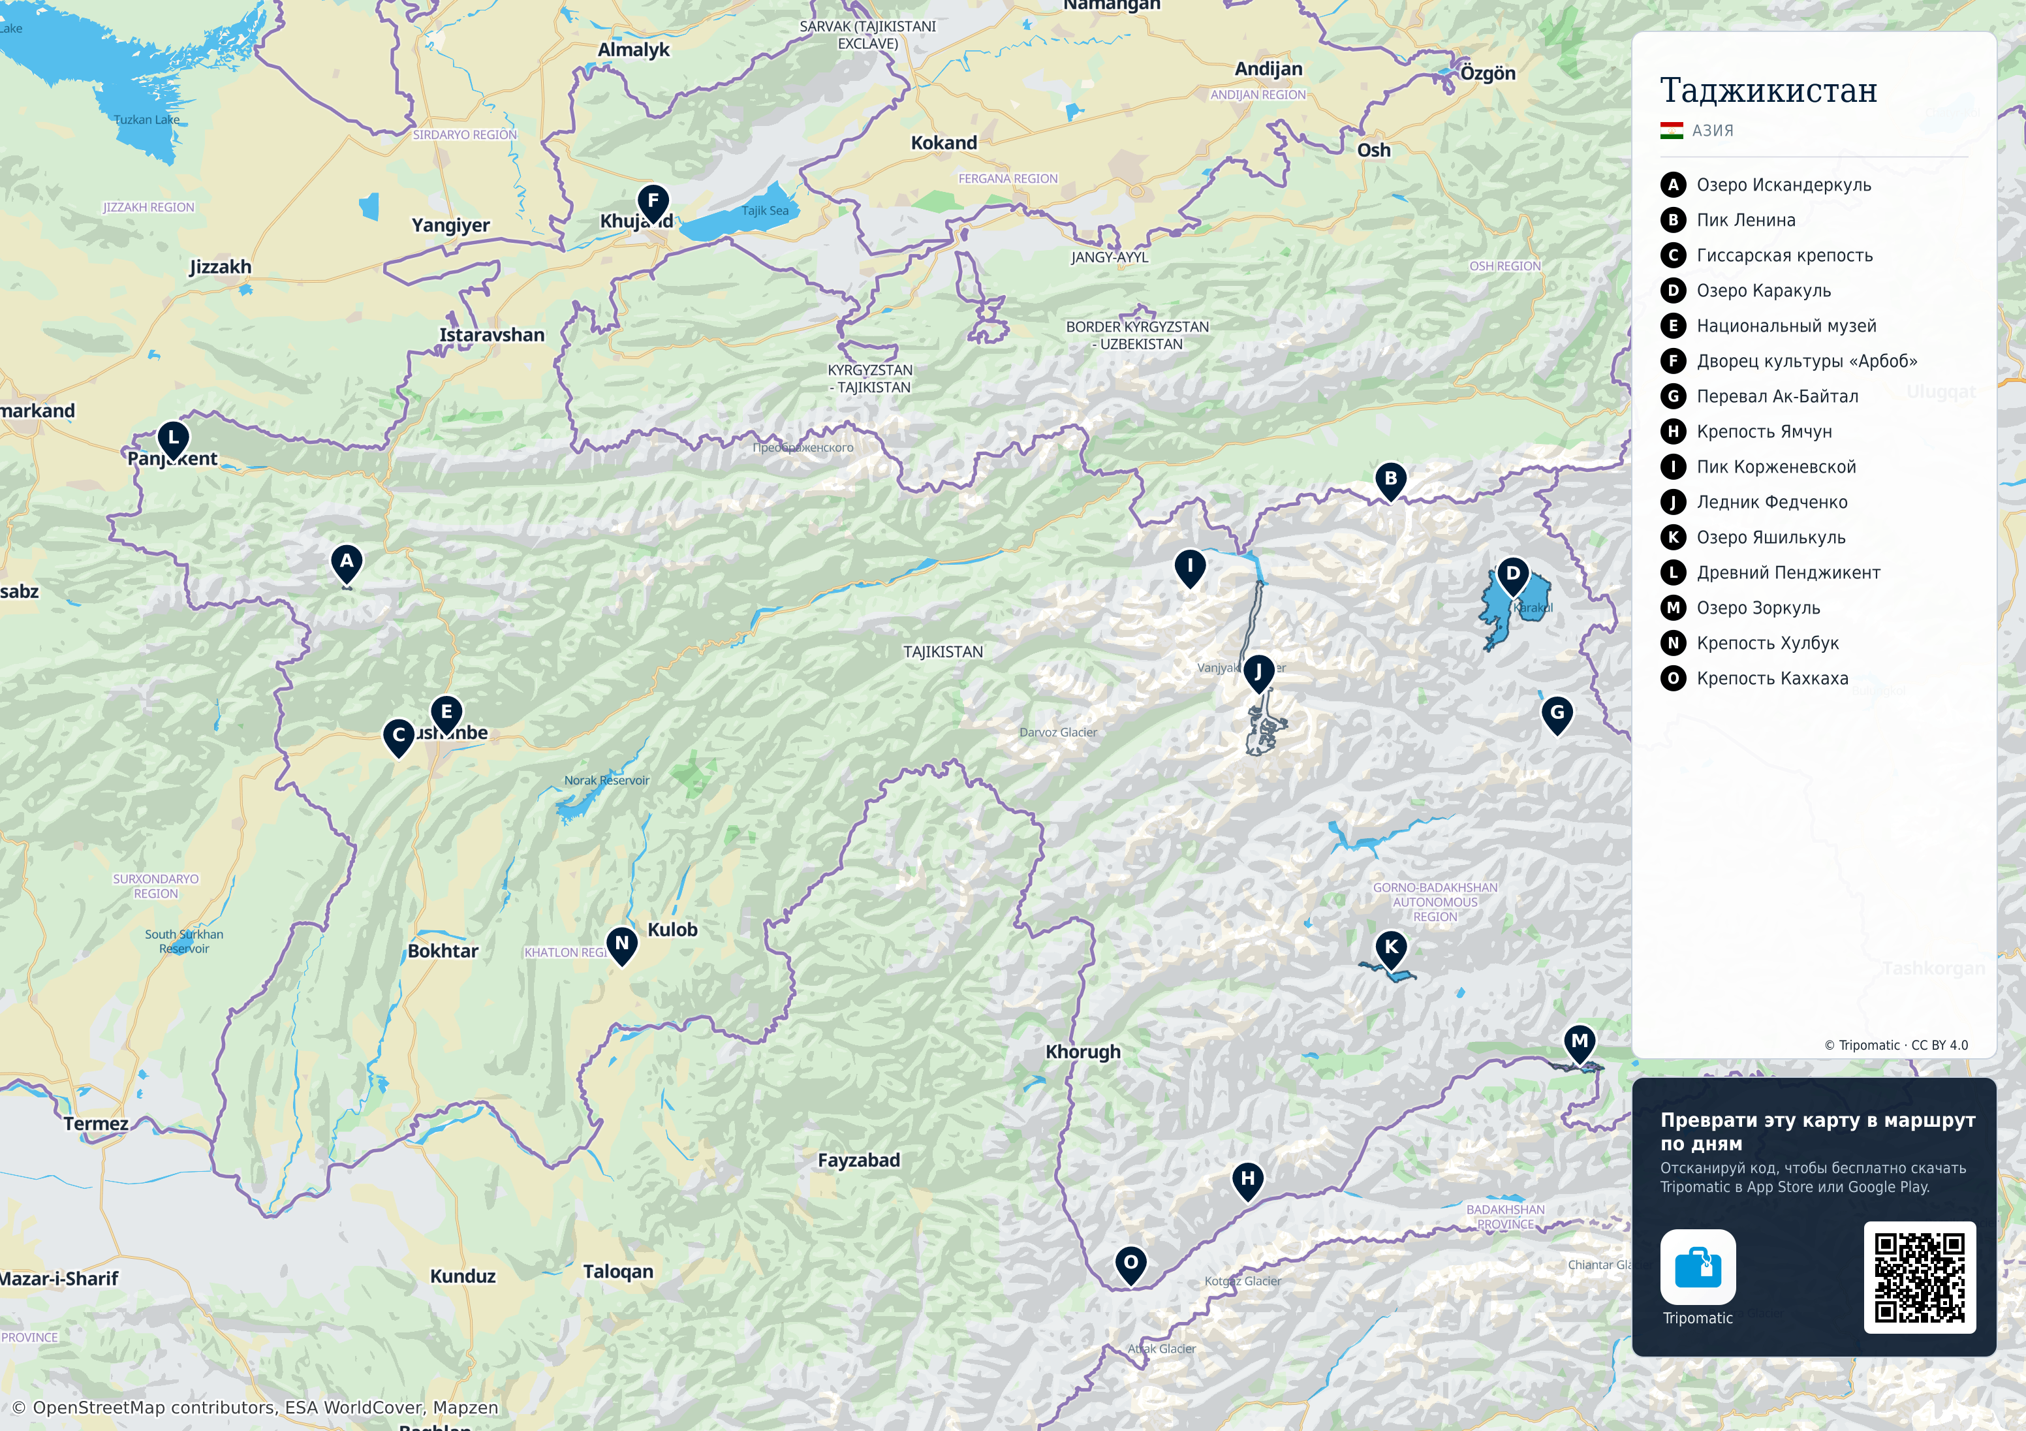Viewport: 2026px width, 1431px height.
Task: Click the Tripomatic suitcase app icon
Action: [1698, 1266]
